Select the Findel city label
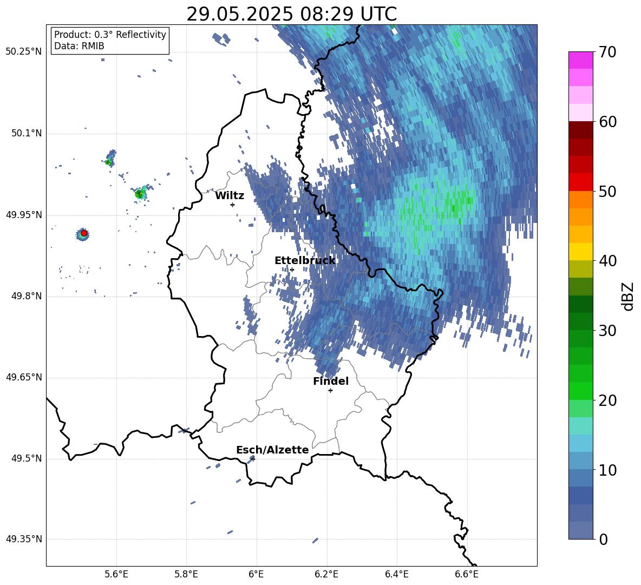 (x=331, y=381)
